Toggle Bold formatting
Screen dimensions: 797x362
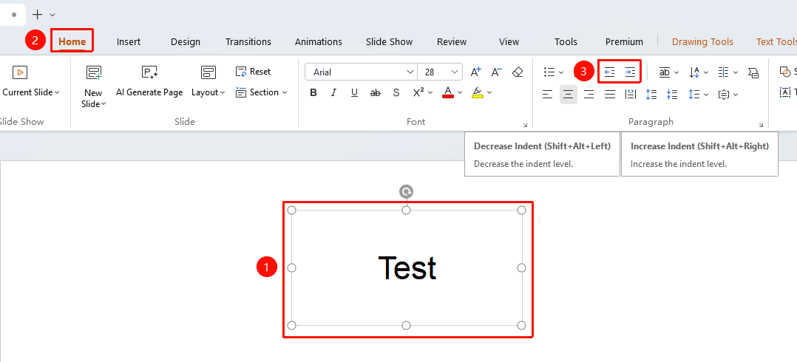tap(313, 92)
